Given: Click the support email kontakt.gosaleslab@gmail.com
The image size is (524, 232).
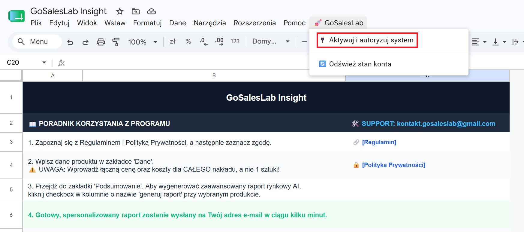Looking at the screenshot, I should coord(446,124).
